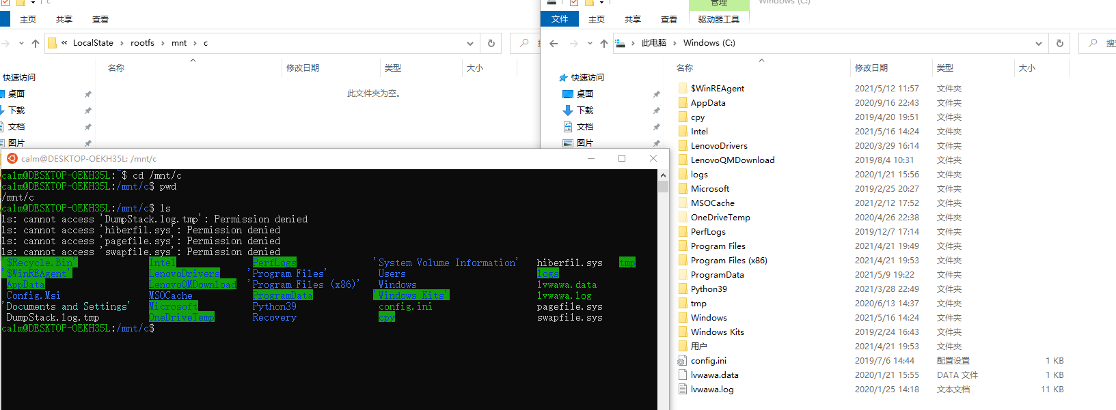Image resolution: width=1116 pixels, height=410 pixels.
Task: Select the $WinREAgent folder icon
Action: pyautogui.click(x=682, y=89)
